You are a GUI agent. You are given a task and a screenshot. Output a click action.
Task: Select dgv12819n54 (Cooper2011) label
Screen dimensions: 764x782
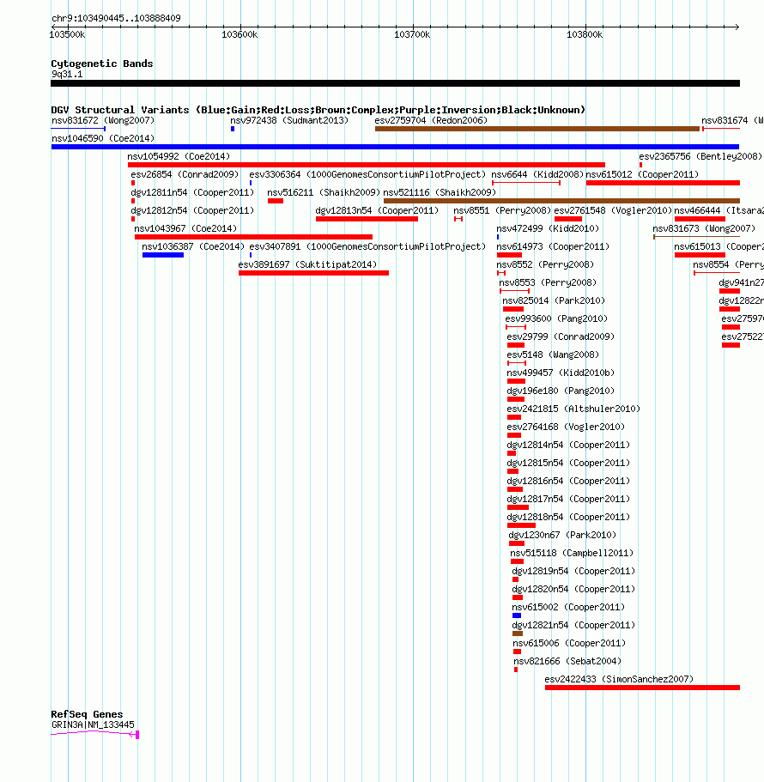(x=573, y=571)
